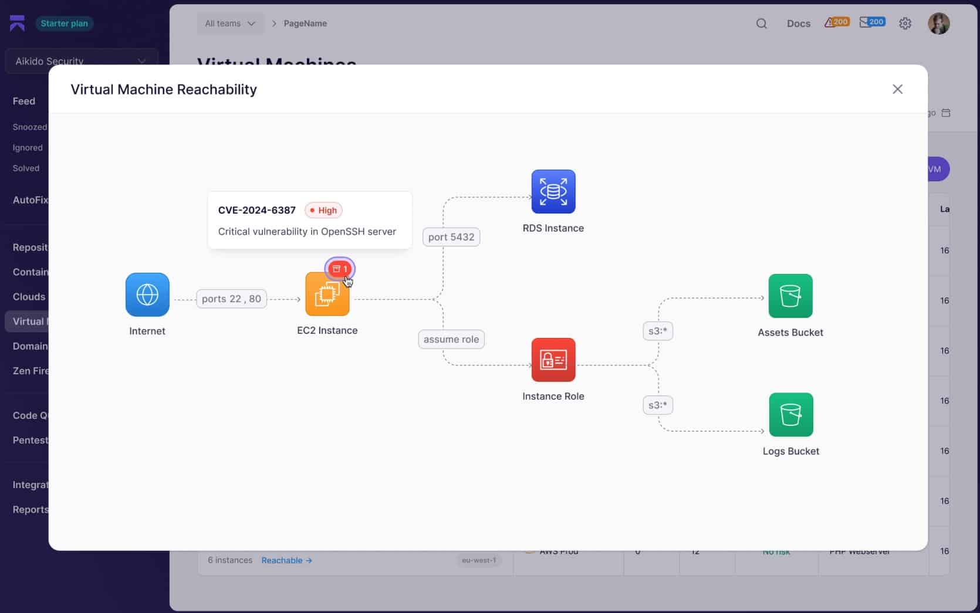Click the High severity badge
980x613 pixels.
(x=323, y=210)
